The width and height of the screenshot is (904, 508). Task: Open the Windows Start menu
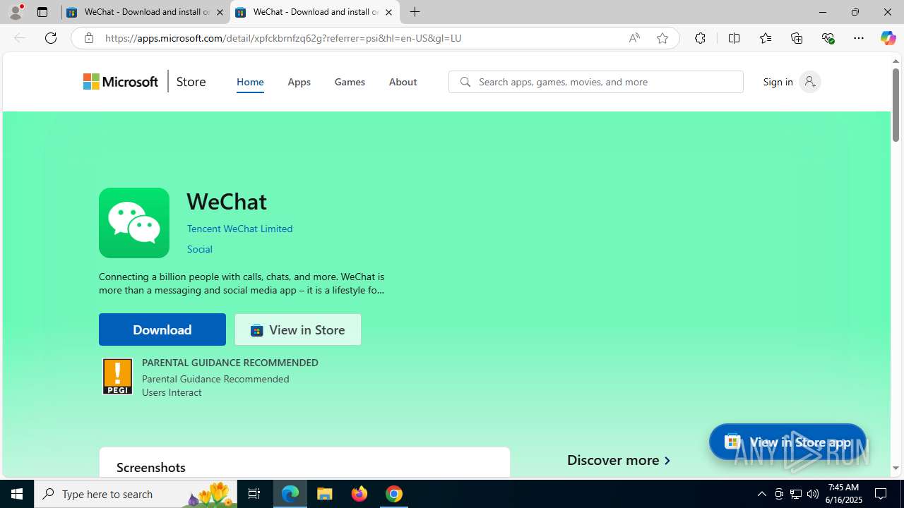pos(17,494)
